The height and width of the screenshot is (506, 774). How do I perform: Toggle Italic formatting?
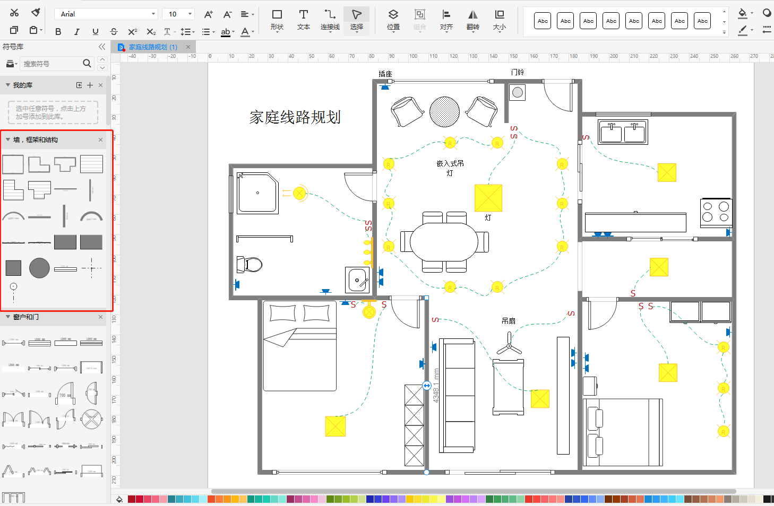click(x=77, y=32)
